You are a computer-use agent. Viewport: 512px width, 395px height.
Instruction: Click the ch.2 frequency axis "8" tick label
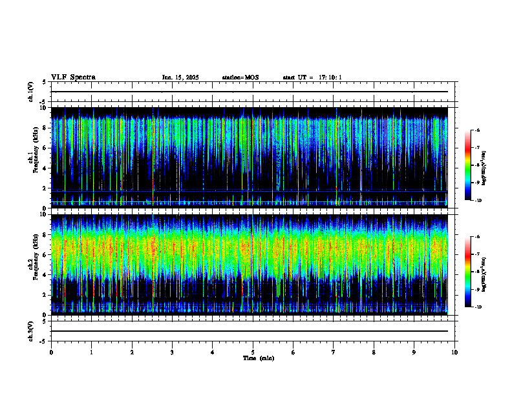point(45,235)
